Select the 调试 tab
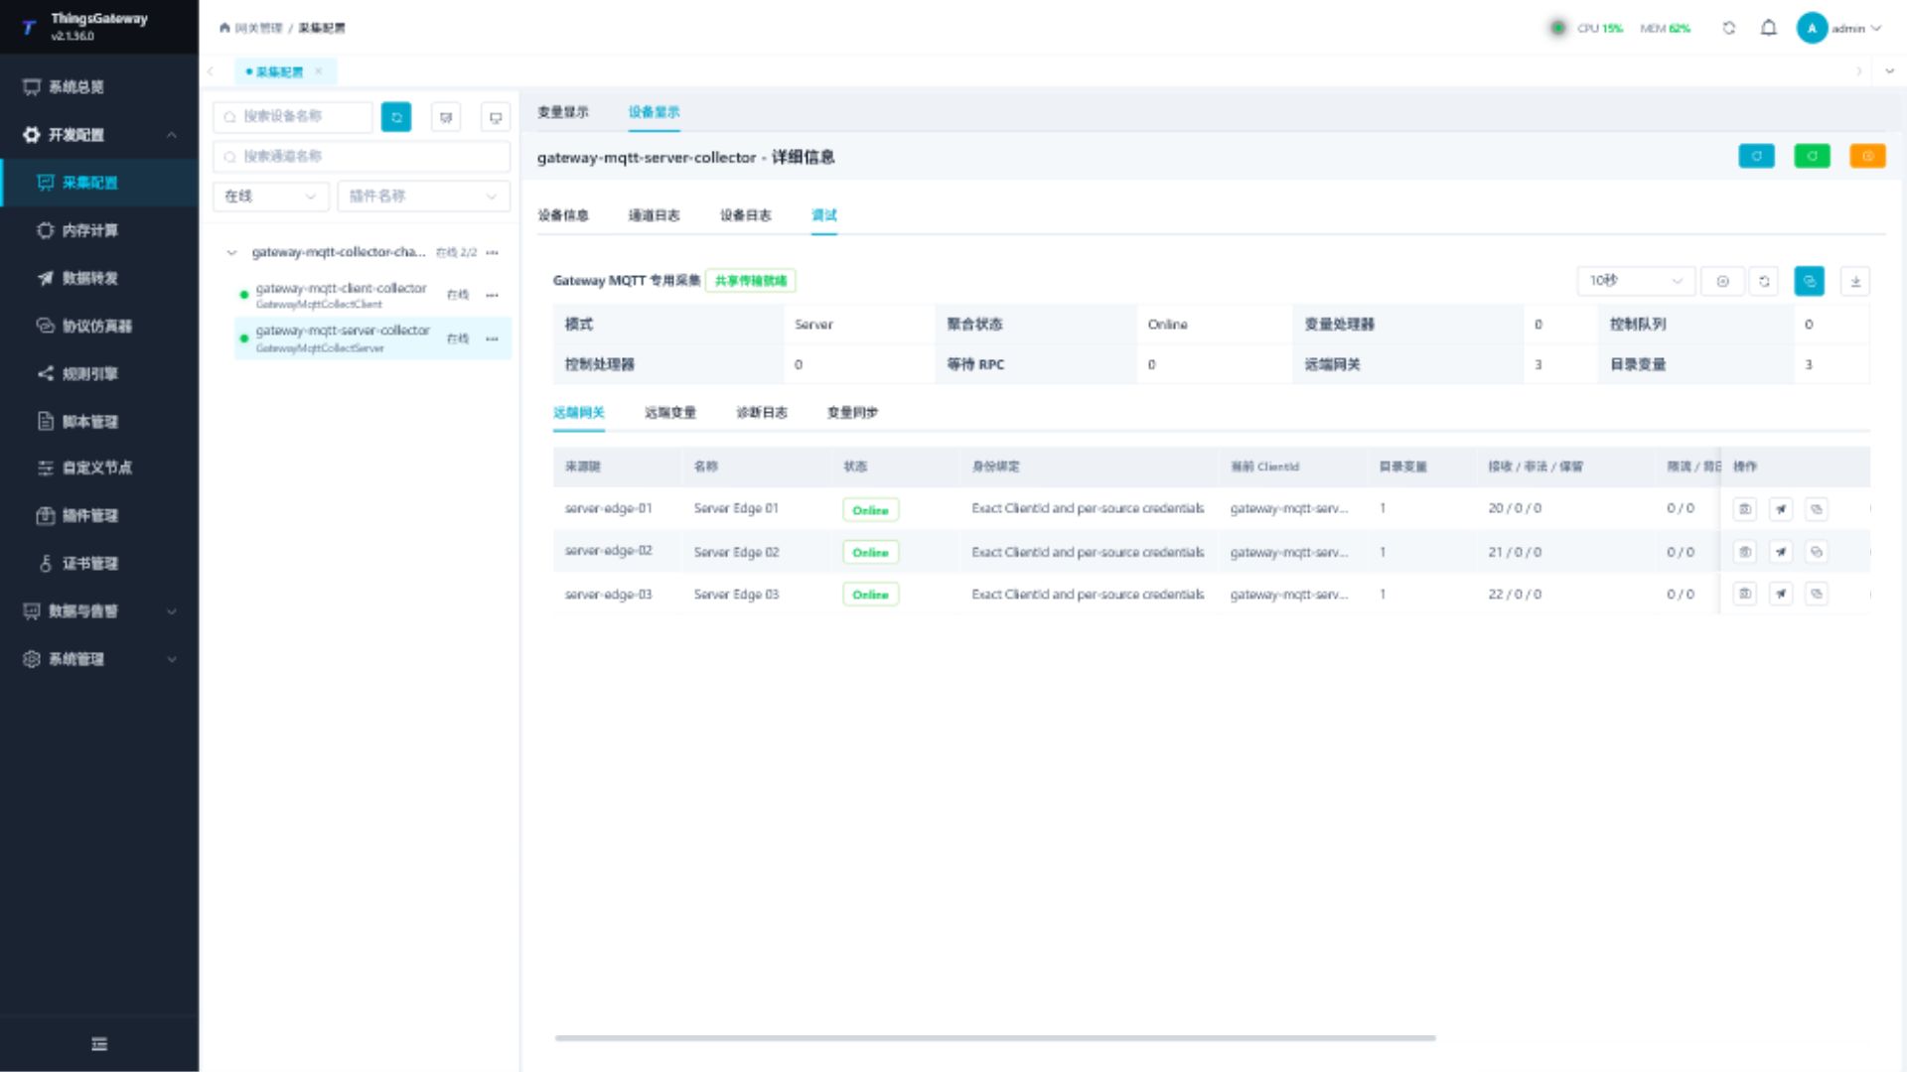Viewport: 1907px width, 1072px height. 824,215
